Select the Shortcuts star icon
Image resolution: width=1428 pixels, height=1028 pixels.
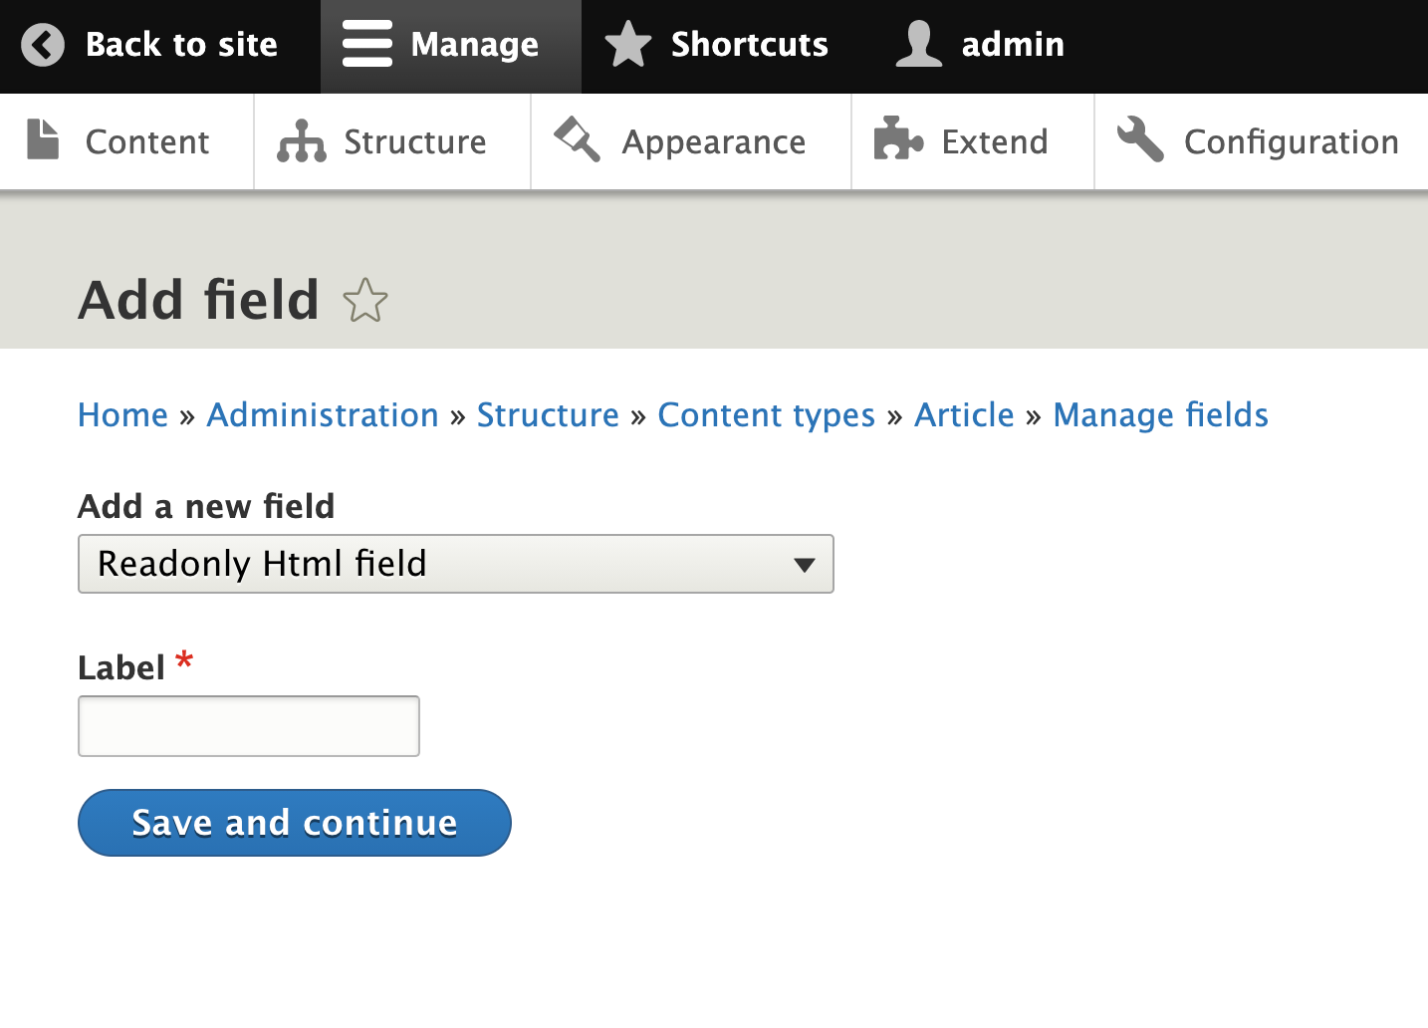click(x=627, y=44)
